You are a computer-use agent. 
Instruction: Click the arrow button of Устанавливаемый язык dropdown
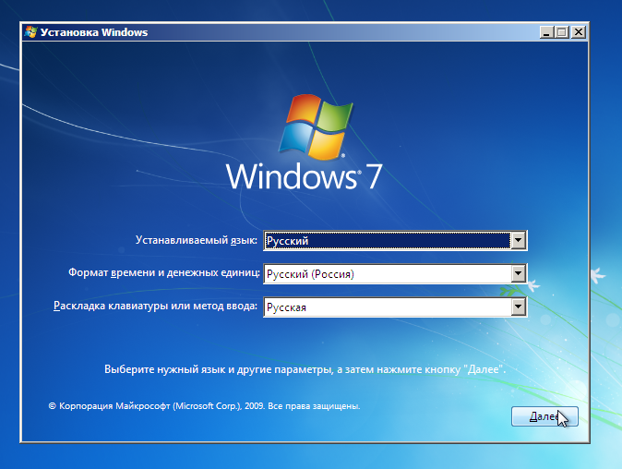pyautogui.click(x=518, y=240)
